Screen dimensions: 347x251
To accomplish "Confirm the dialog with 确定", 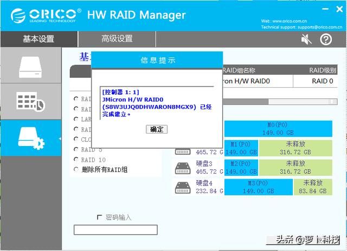I will point(157,129).
